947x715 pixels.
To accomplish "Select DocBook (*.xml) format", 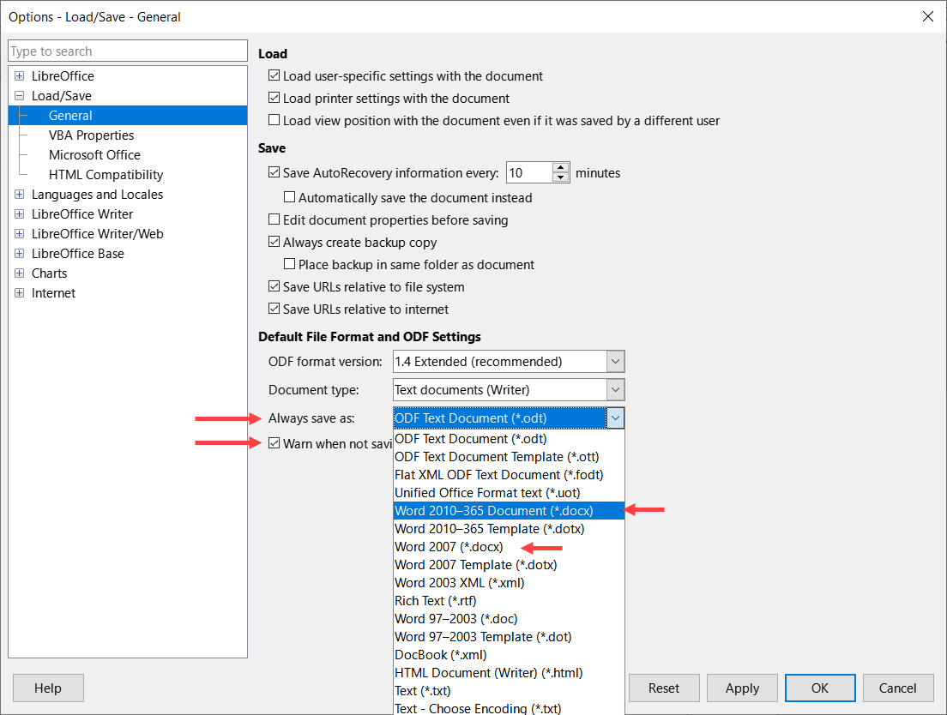I will pyautogui.click(x=509, y=655).
